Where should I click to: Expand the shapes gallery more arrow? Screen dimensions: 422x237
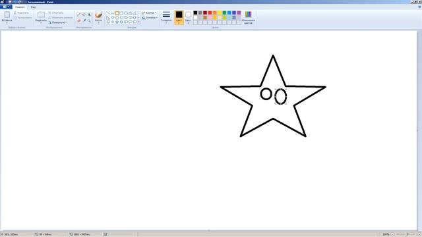tap(139, 22)
